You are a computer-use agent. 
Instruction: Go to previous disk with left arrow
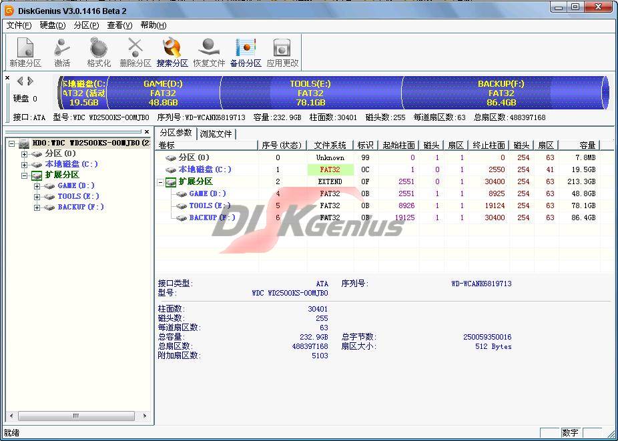click(x=20, y=81)
